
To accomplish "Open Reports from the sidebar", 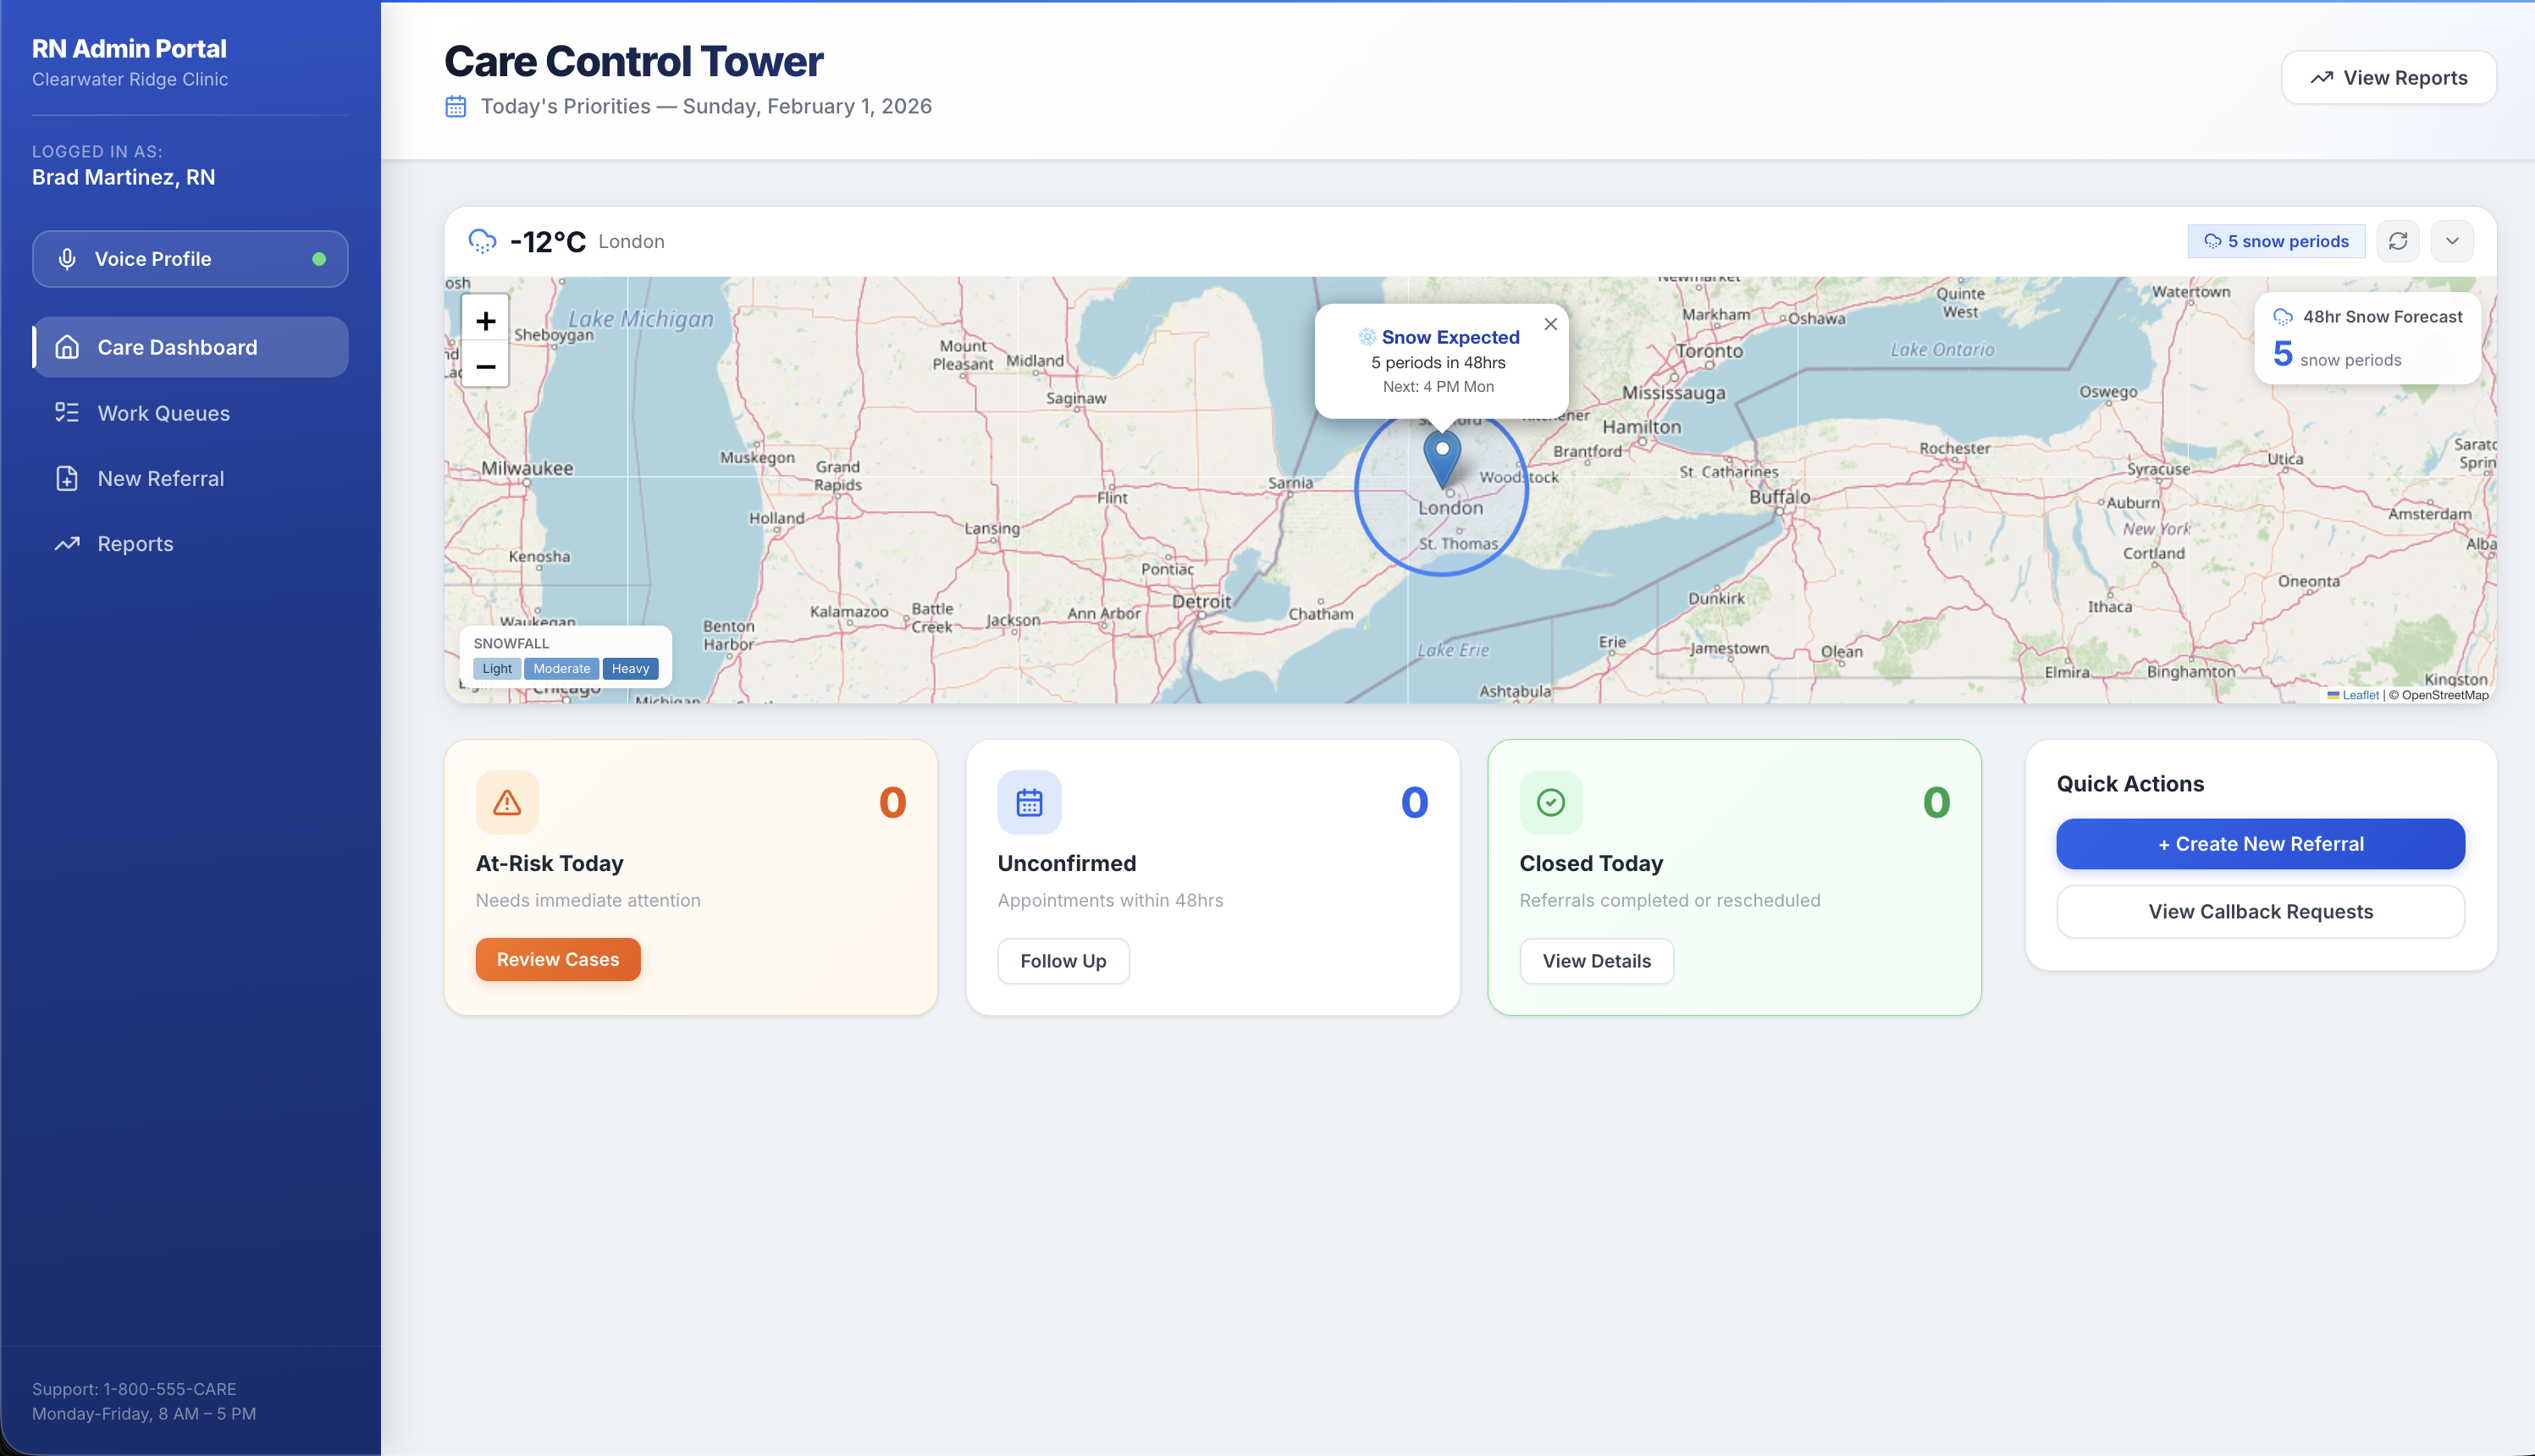I will tap(135, 544).
